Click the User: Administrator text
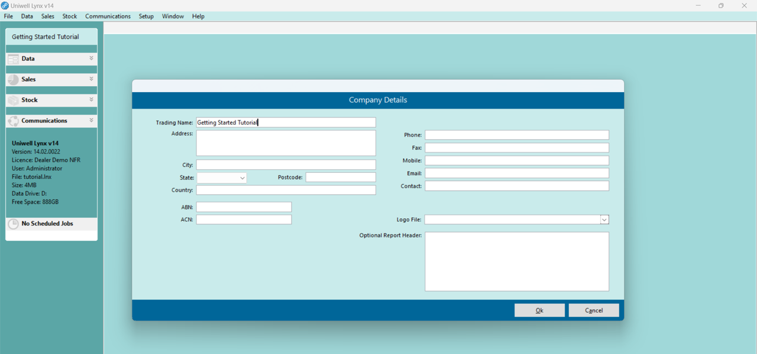 37,169
